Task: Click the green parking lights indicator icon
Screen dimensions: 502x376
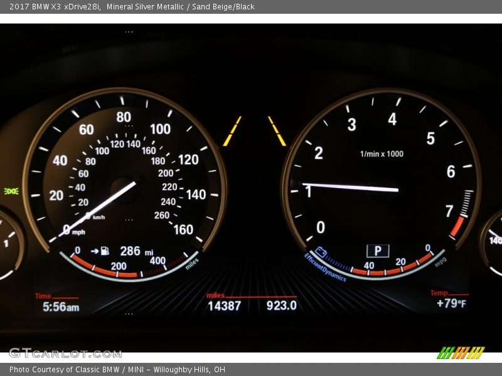Action: (x=11, y=191)
